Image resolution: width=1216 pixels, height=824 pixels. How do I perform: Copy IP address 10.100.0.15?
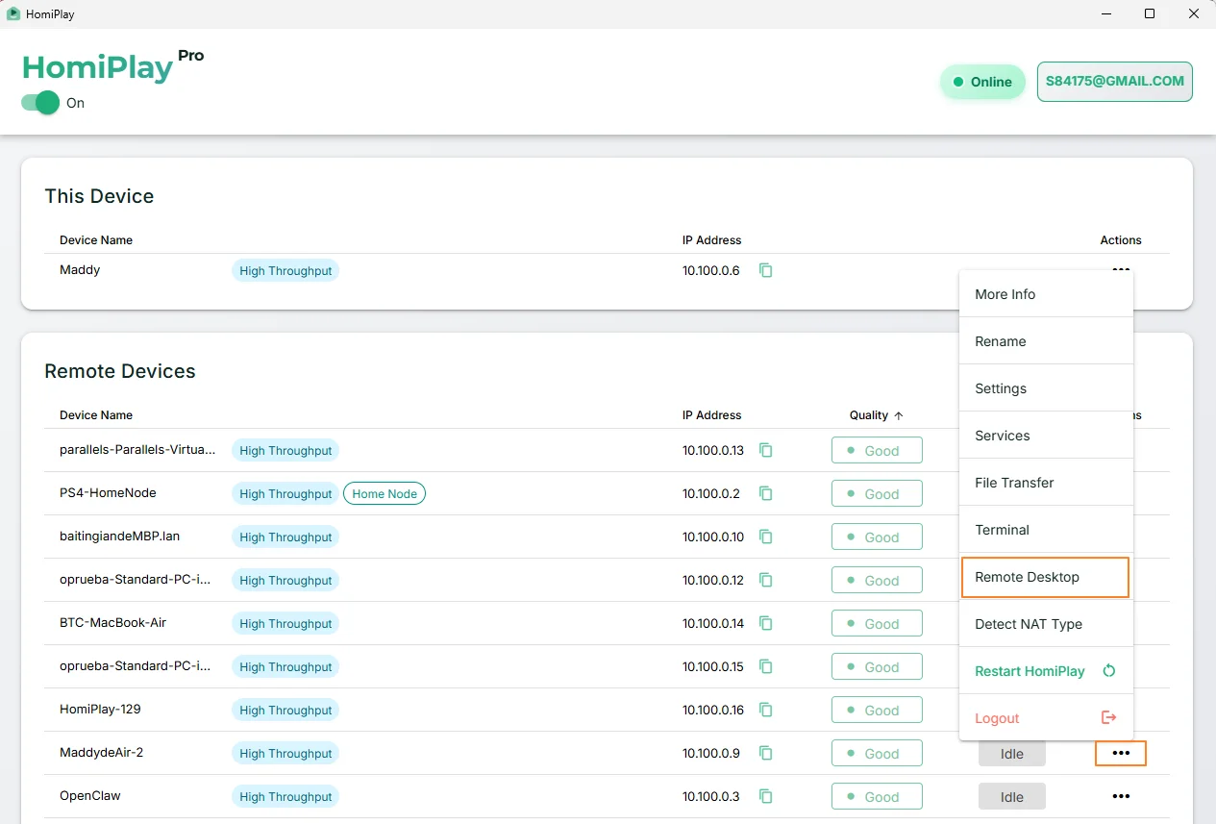766,666
